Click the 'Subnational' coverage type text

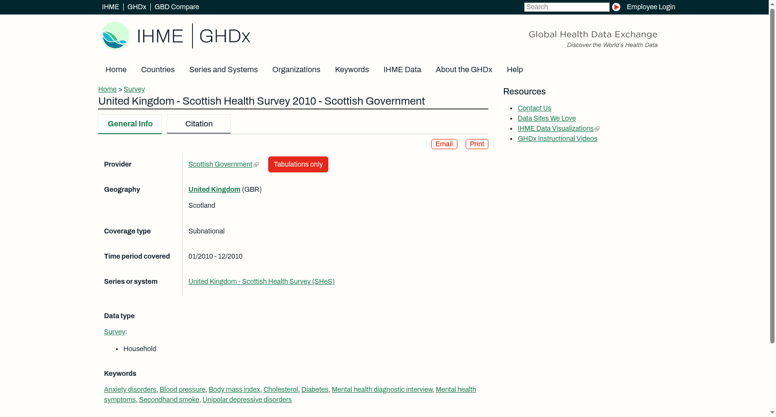click(x=207, y=231)
